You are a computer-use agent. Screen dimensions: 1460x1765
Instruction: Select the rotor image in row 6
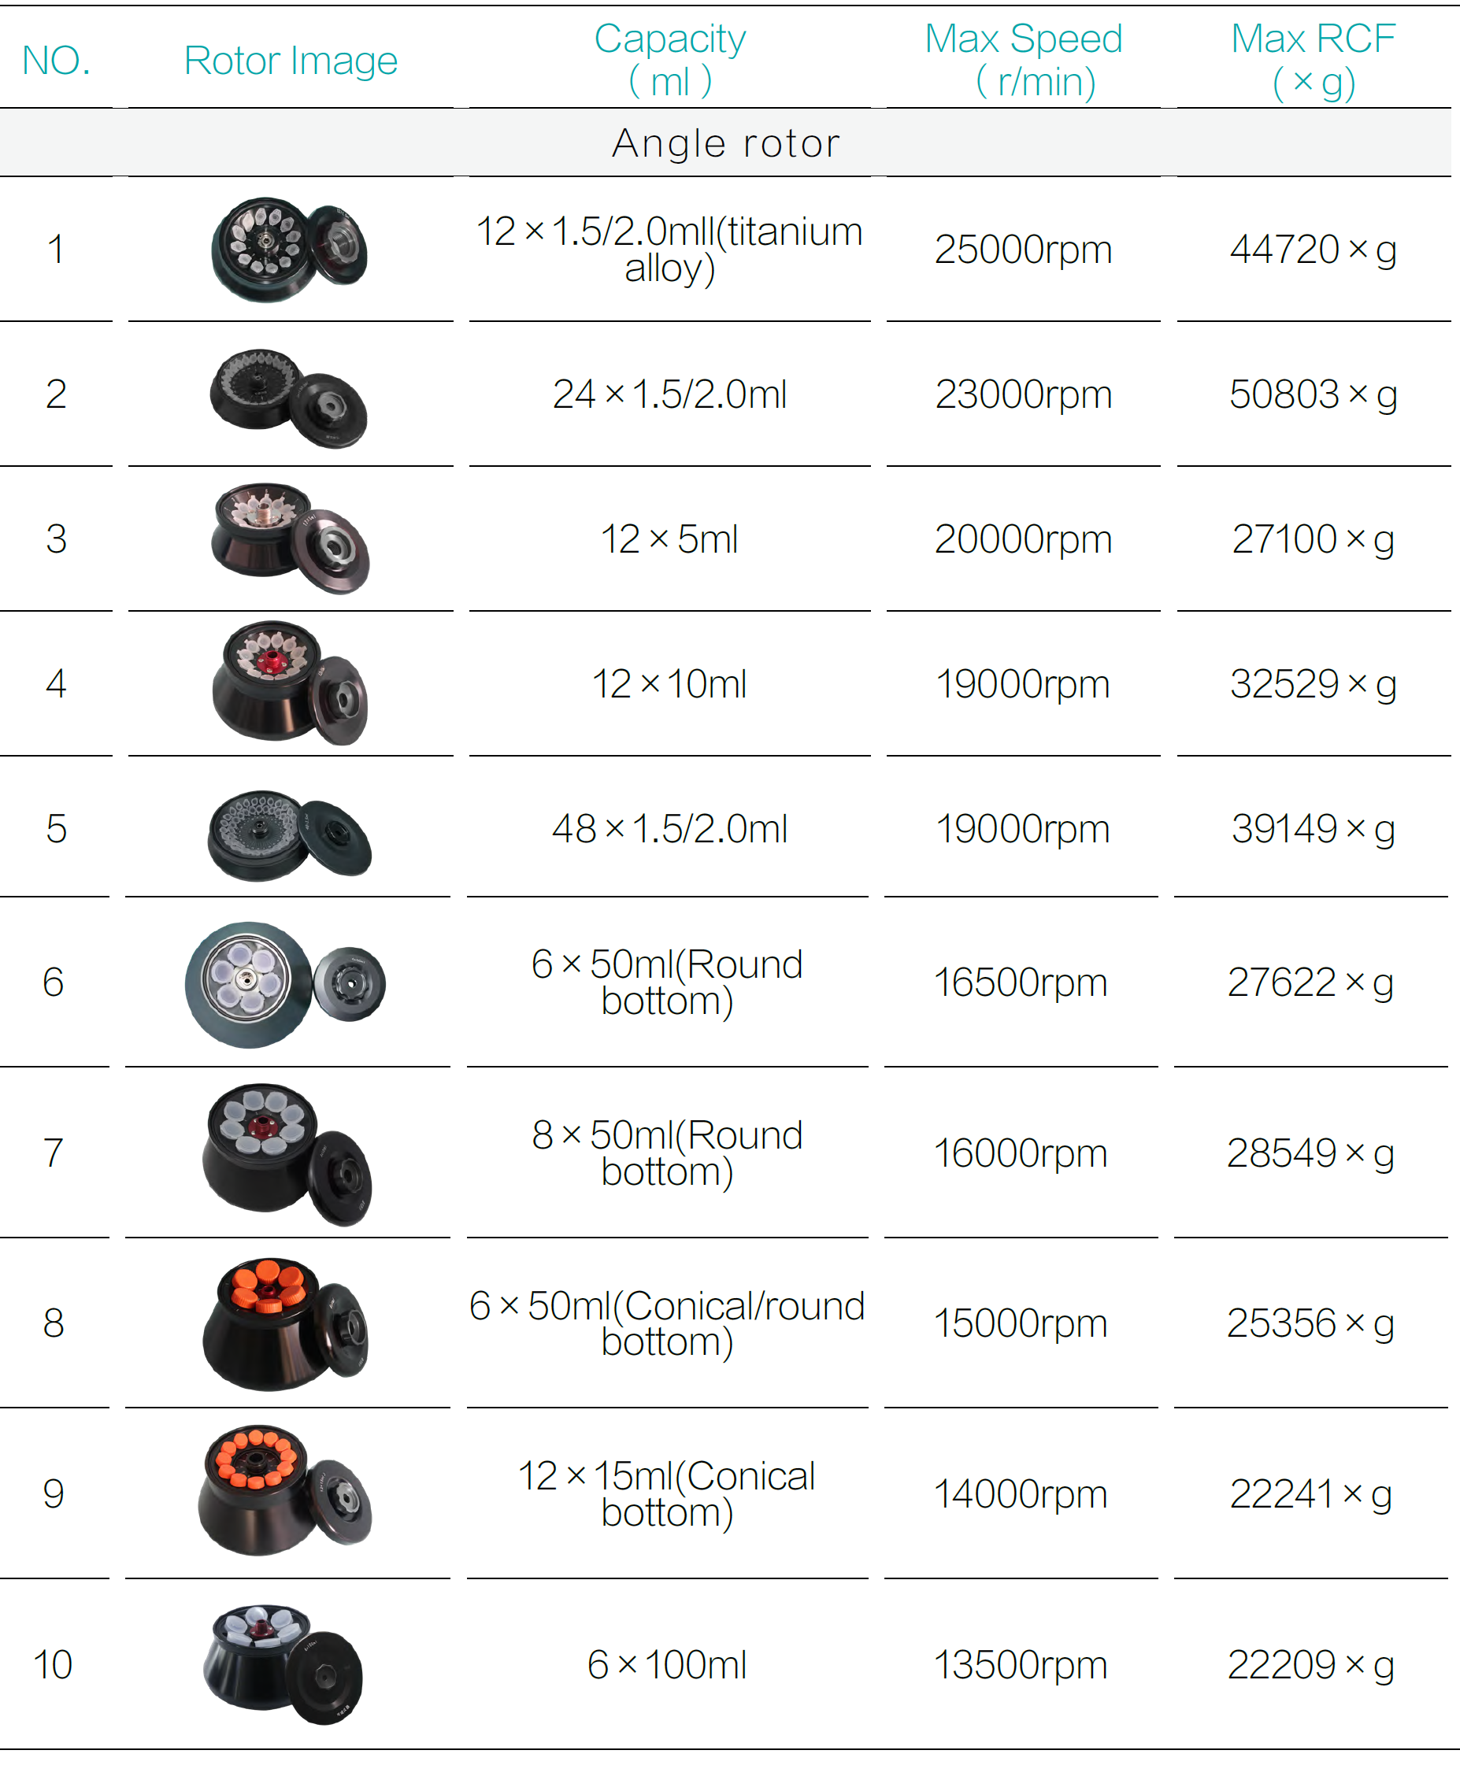pos(285,984)
